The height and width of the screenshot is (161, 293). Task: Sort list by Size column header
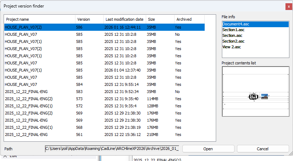[160, 19]
